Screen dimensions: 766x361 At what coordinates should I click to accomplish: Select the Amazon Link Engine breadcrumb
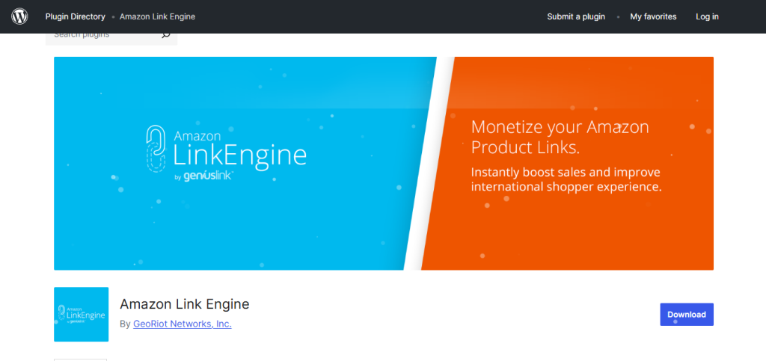157,16
